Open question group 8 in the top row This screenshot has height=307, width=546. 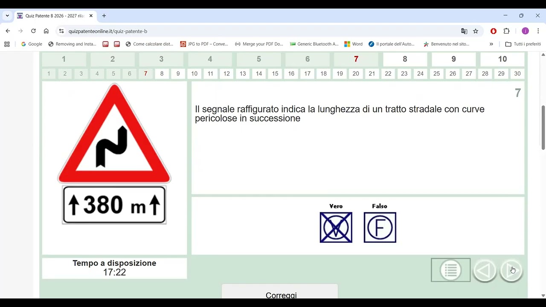point(405,59)
